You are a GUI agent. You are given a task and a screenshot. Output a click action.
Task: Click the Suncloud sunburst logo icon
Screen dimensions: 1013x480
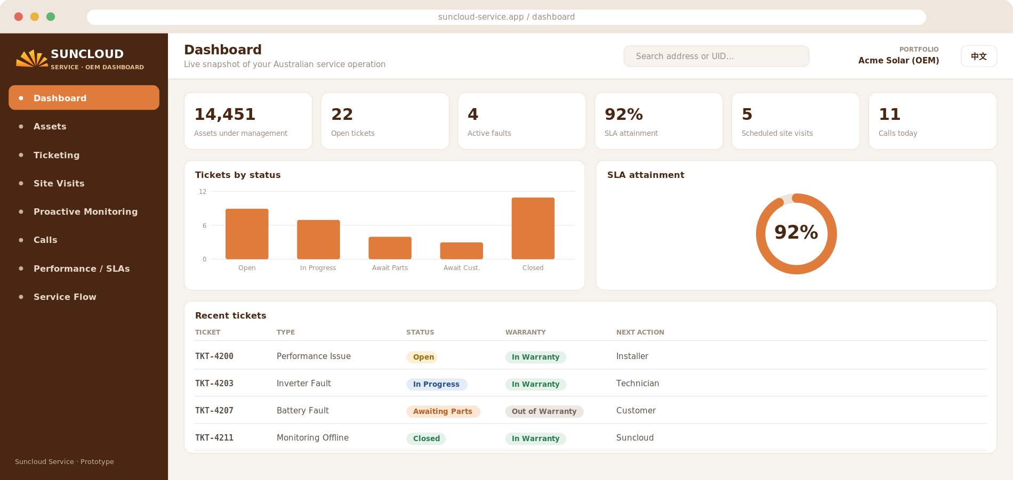pos(32,59)
